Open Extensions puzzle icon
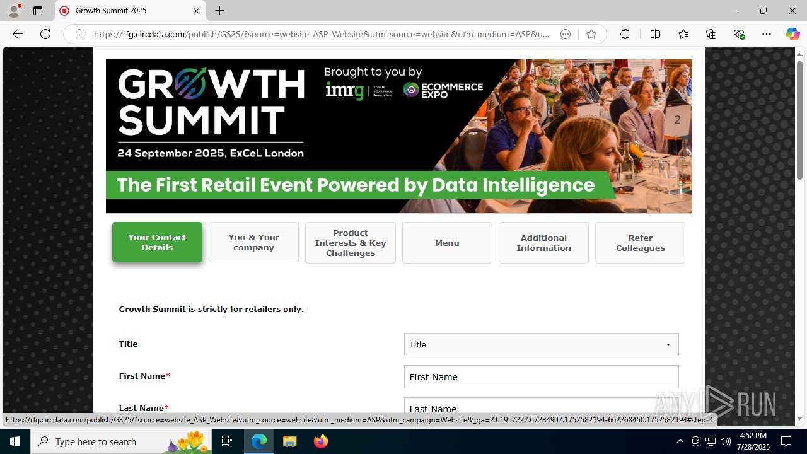This screenshot has height=454, width=807. pyautogui.click(x=625, y=34)
